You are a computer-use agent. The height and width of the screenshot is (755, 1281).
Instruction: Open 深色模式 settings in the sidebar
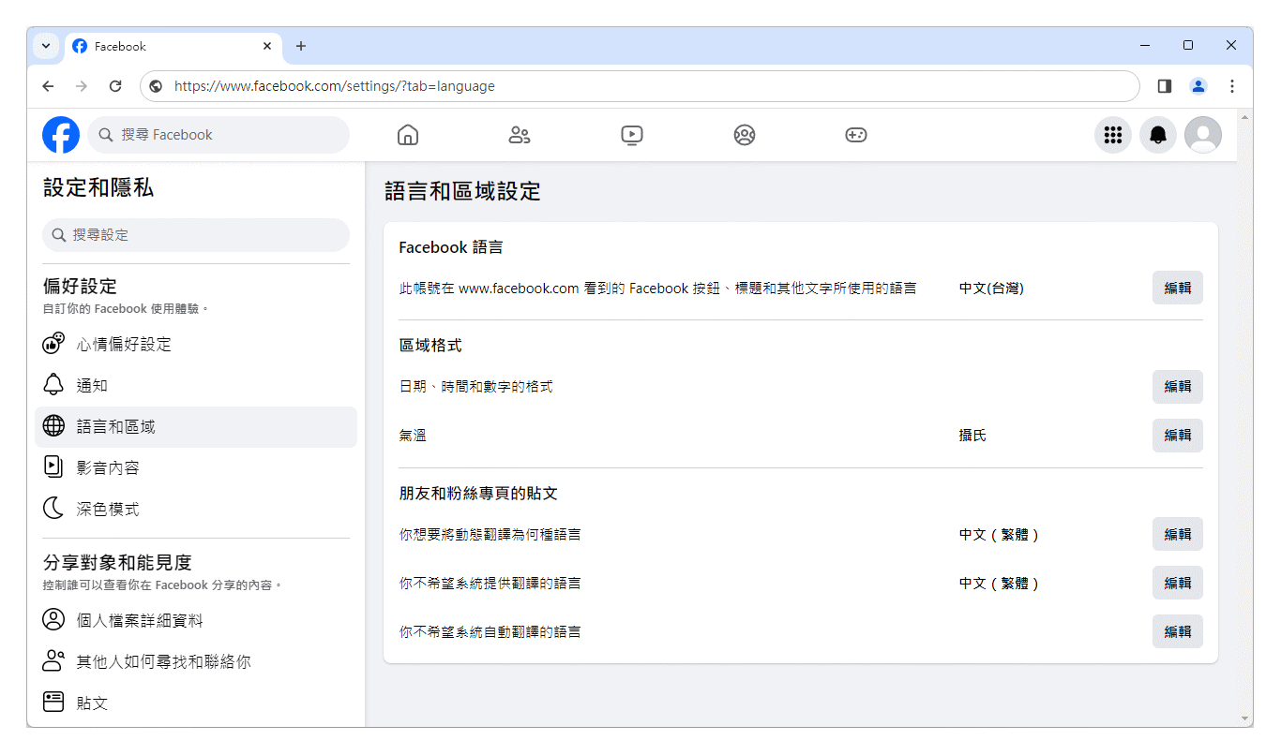pos(196,510)
